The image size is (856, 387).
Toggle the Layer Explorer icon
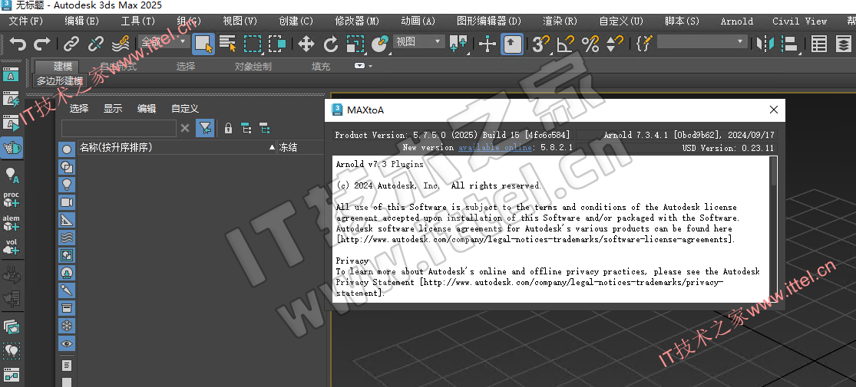coord(844,44)
